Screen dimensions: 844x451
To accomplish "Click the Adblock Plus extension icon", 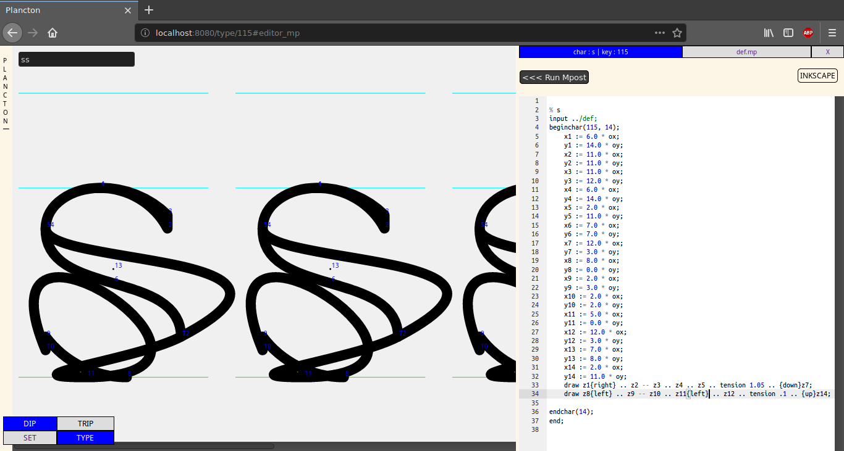I will point(808,33).
